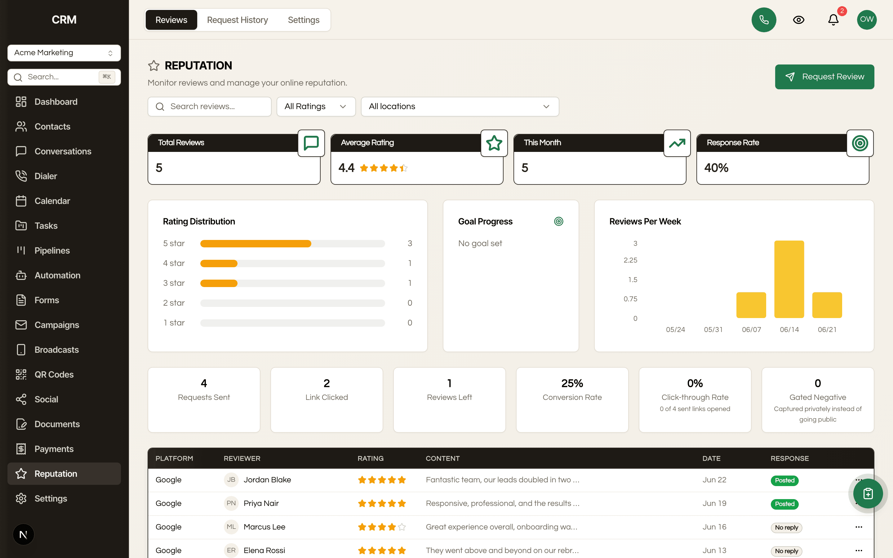Open the Dashboard sidebar item
The width and height of the screenshot is (893, 558).
click(x=64, y=101)
